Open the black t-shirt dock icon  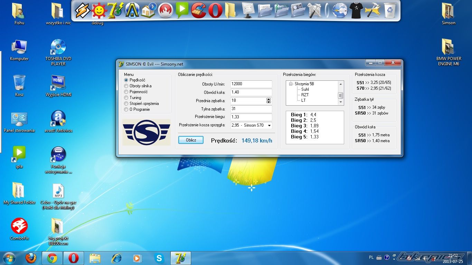tap(356, 10)
